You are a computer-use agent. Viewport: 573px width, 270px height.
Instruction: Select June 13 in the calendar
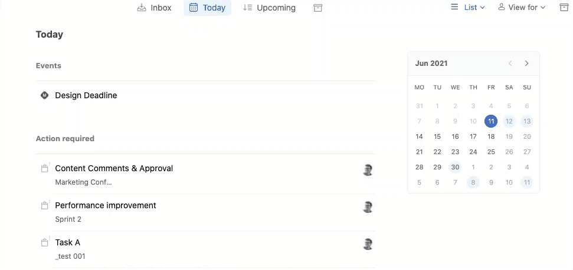tap(526, 121)
